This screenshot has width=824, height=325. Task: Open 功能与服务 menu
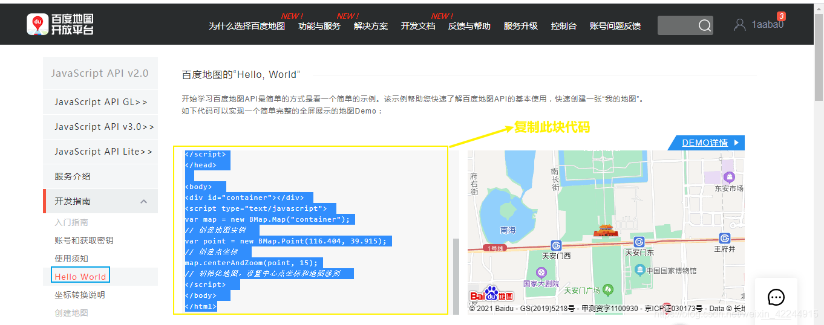tap(319, 26)
